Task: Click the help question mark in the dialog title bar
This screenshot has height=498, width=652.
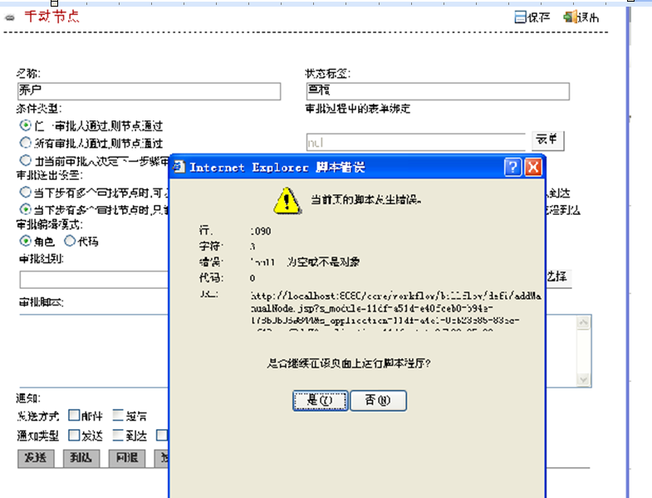Action: 512,168
